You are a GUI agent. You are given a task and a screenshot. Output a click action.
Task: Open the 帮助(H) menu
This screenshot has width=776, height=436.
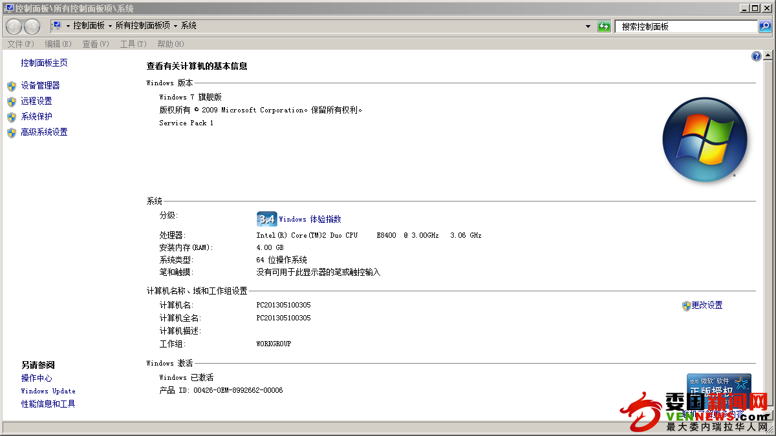point(171,44)
